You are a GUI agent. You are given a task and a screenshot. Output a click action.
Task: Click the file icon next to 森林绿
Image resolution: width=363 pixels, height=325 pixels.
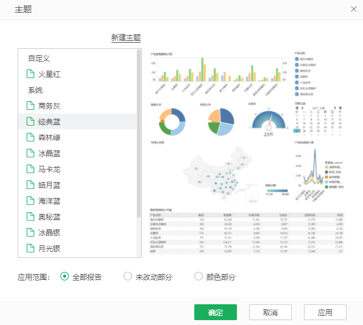tap(30, 137)
